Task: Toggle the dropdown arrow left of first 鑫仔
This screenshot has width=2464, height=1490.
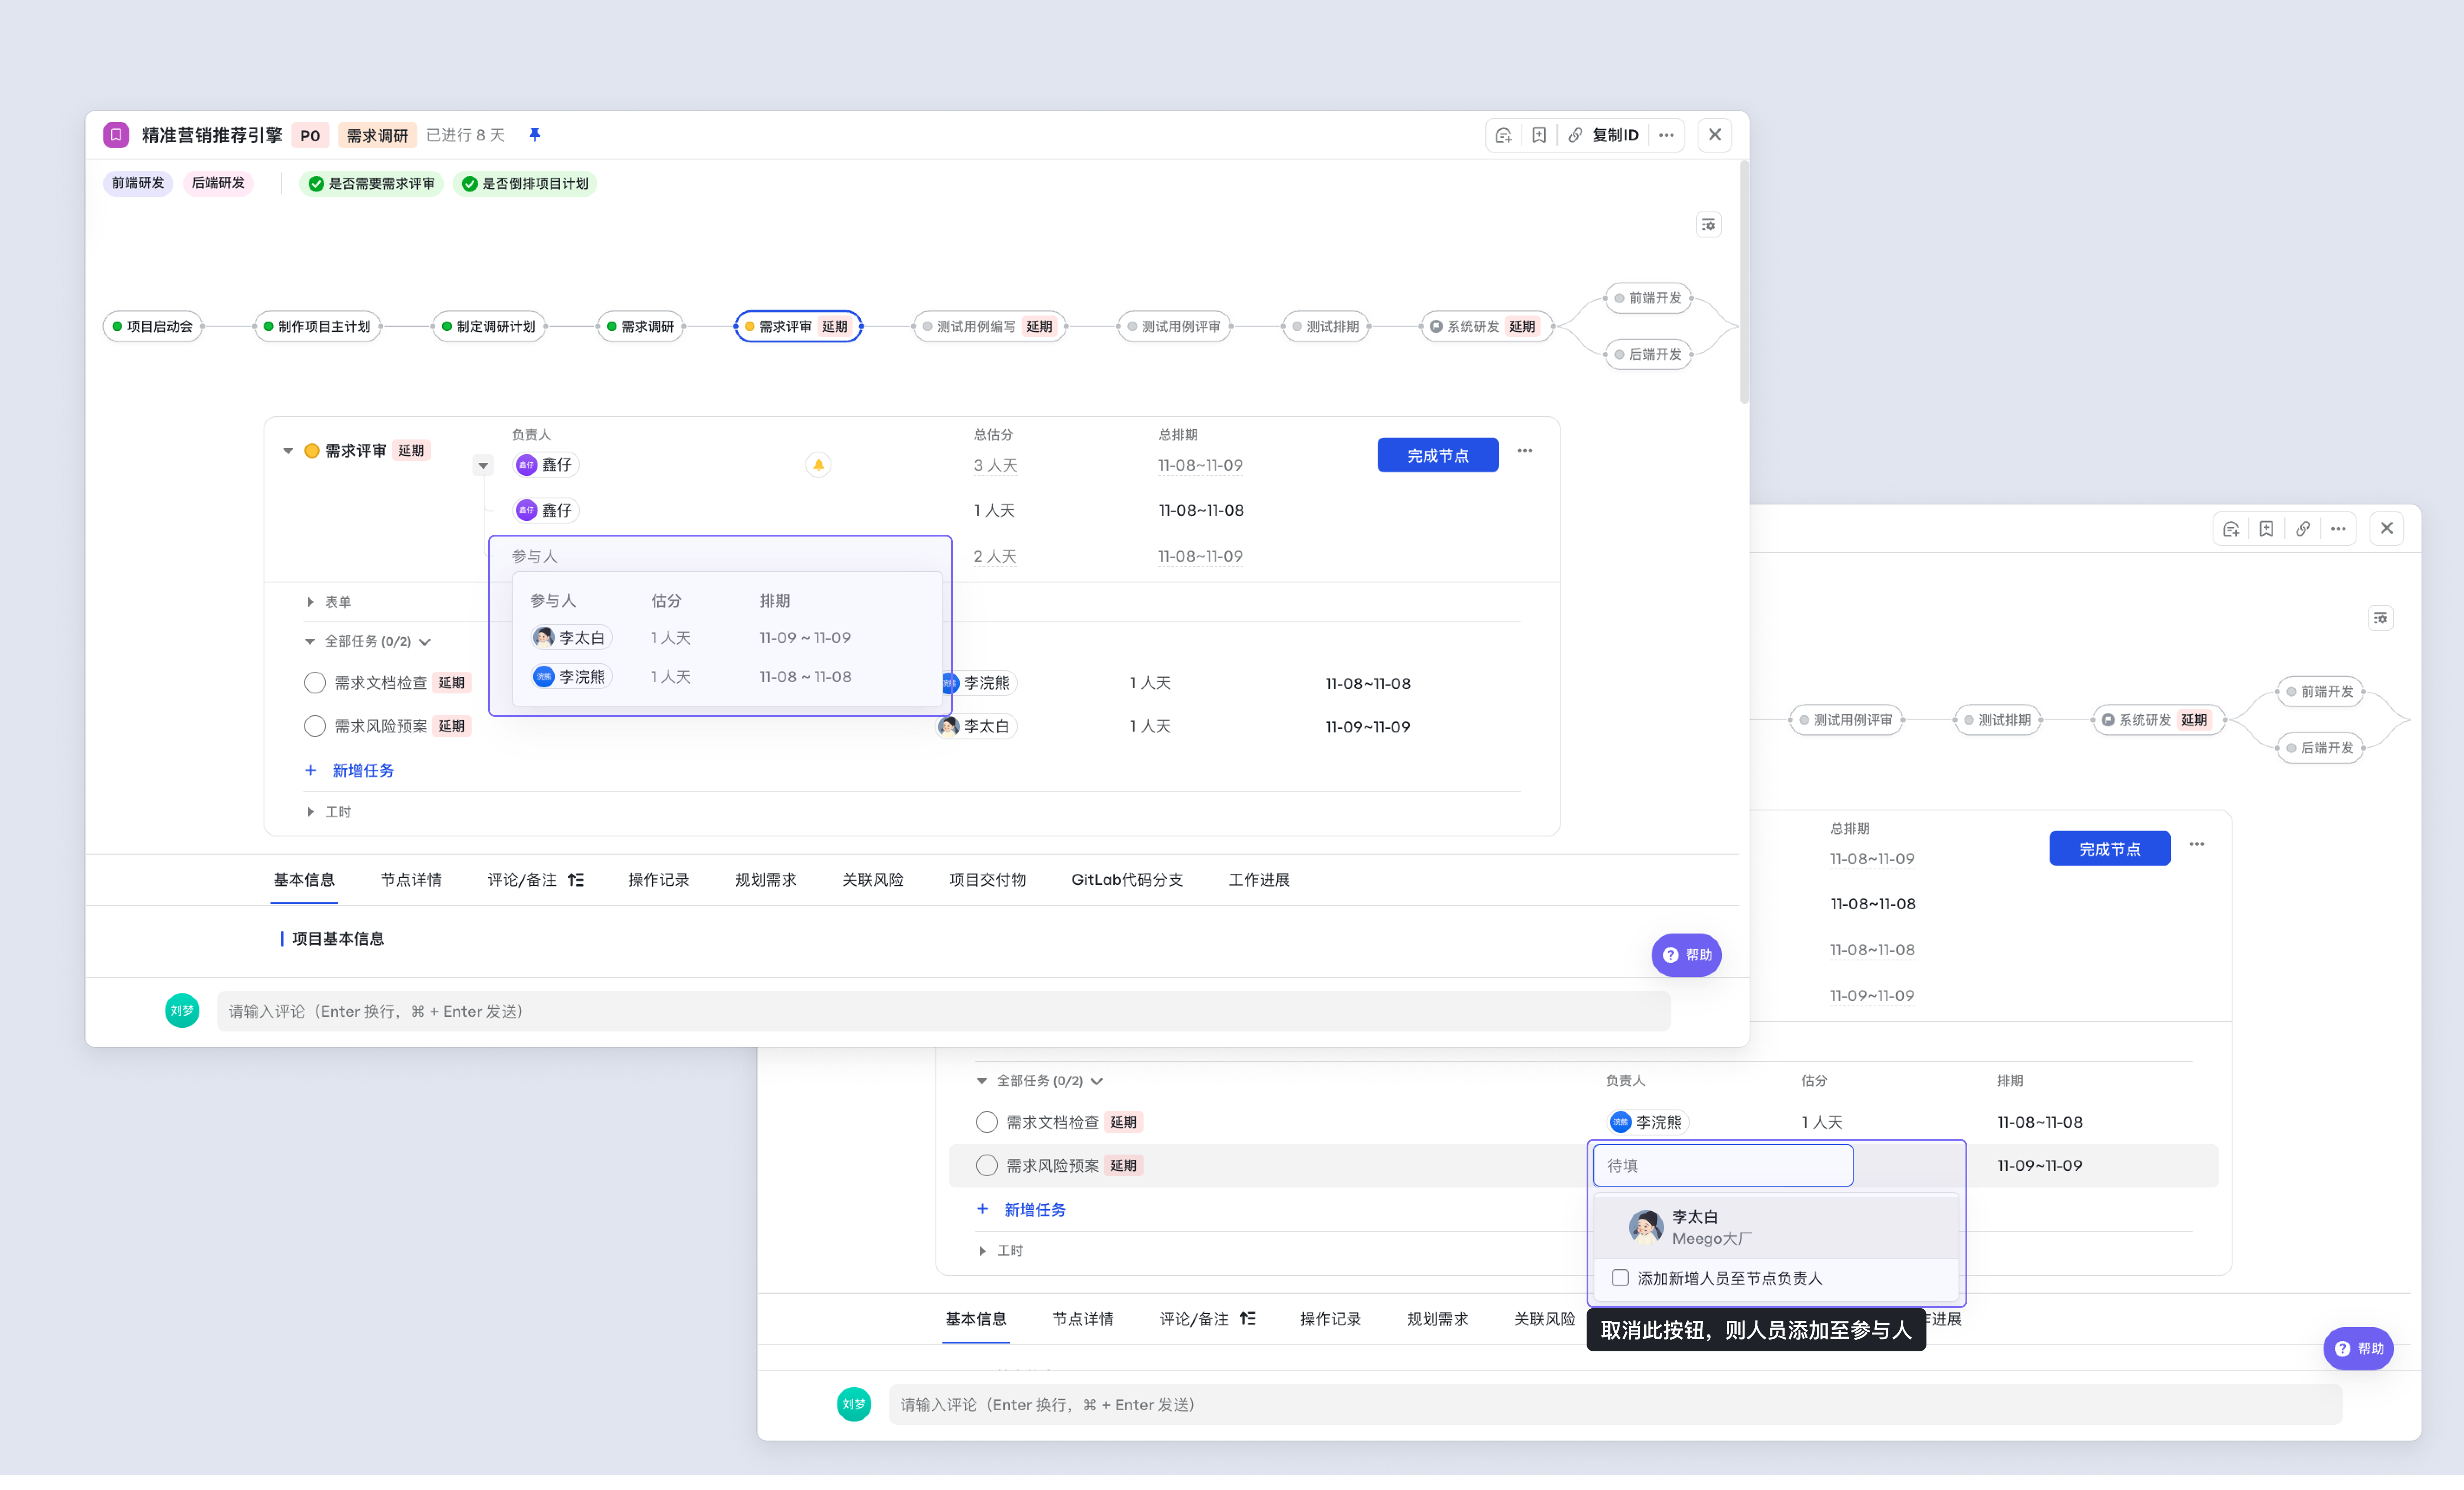Action: [x=483, y=465]
